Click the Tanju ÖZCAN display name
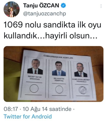Image resolution: width=107 pixels, height=121 pixels. (41, 6)
